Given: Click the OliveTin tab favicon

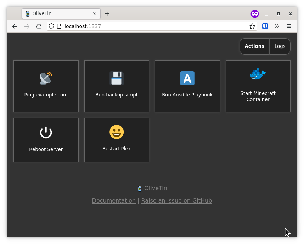Looking at the screenshot, I should tap(28, 14).
